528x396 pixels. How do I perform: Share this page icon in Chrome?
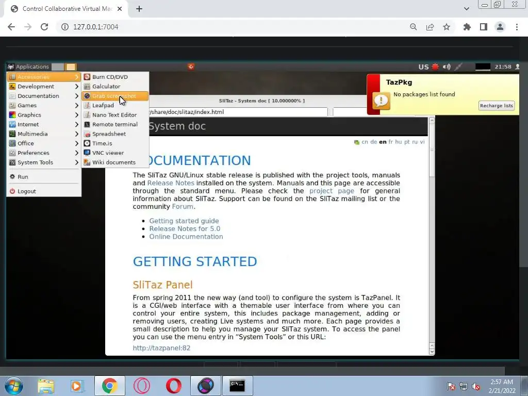click(x=430, y=27)
